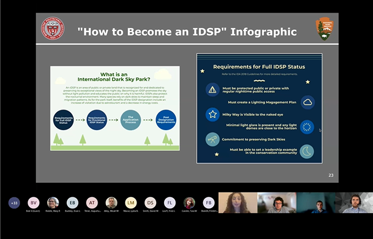373x239 pixels.
Task: Click the +33 more participants badge
Action: [x=14, y=202]
